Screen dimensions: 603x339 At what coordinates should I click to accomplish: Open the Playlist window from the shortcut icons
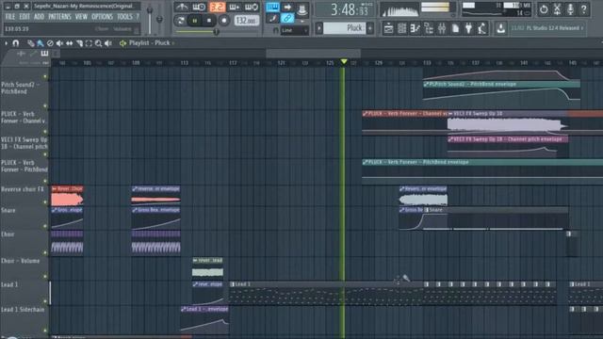[x=388, y=28]
